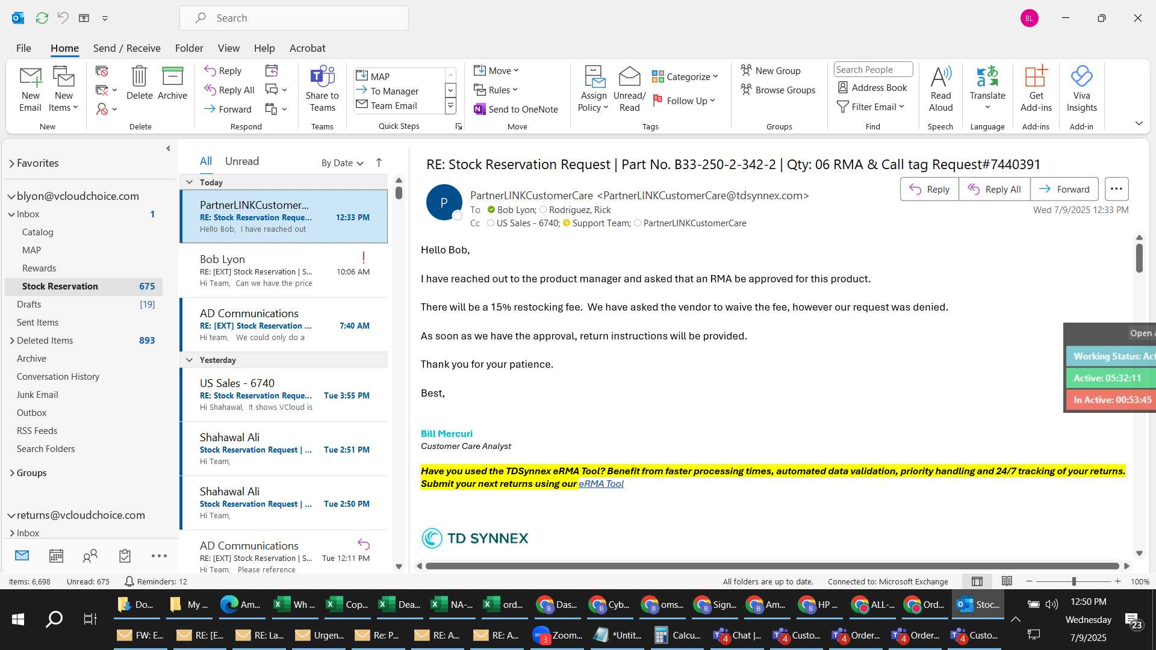Click the Translate icon
The image size is (1156, 650).
[987, 89]
